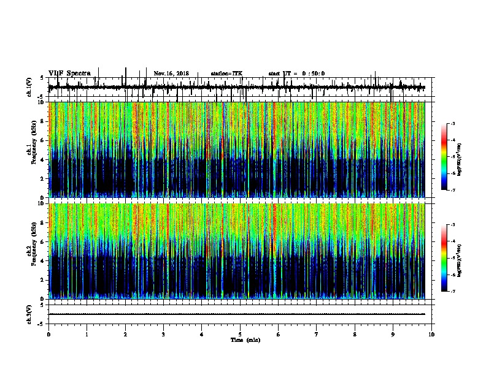Select the "ch.1(V)" waveform axis label
This screenshot has width=486, height=375.
[29, 87]
